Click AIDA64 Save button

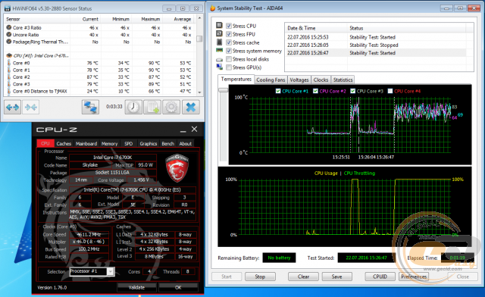[336, 277]
